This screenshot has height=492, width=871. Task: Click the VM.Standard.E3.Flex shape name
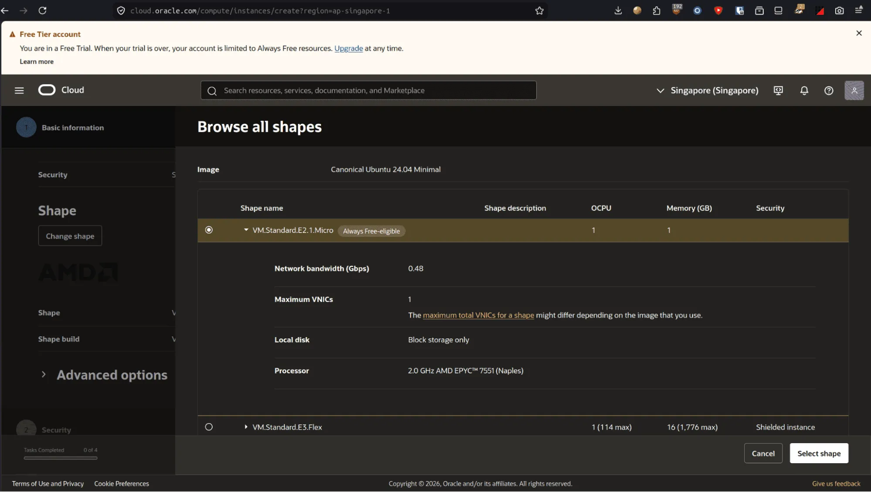click(x=287, y=427)
